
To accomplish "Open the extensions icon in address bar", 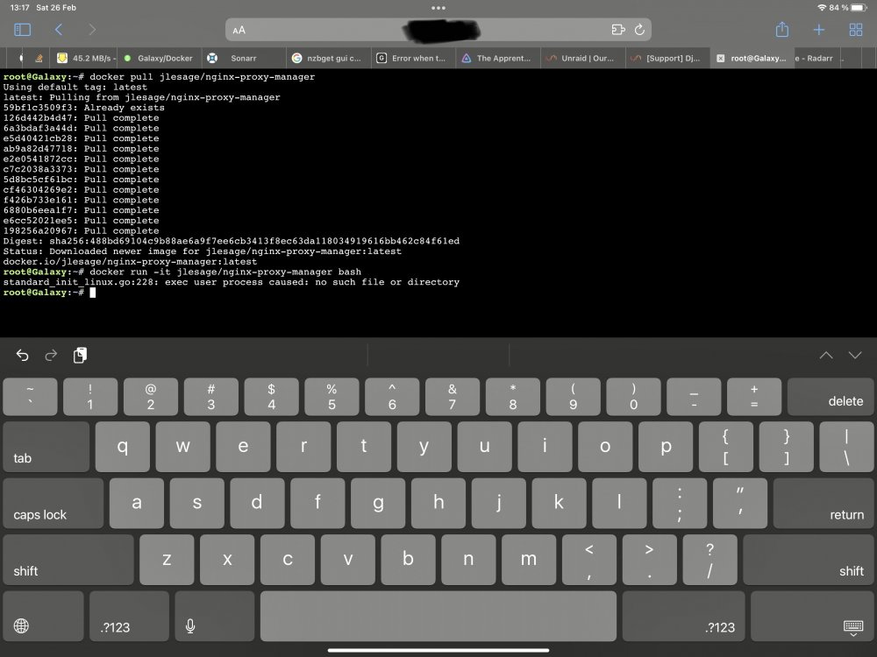I will (618, 30).
